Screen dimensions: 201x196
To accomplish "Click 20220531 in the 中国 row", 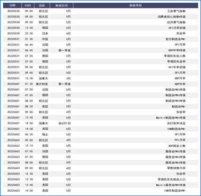I will click(14, 39).
